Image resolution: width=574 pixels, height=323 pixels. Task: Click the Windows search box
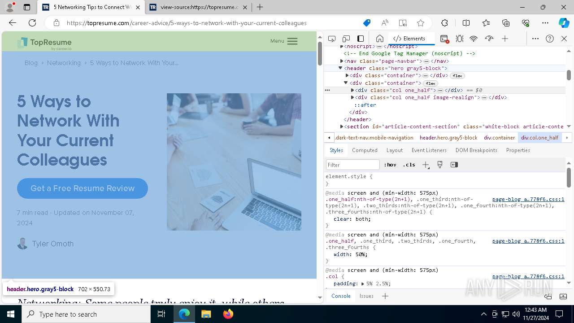click(86, 314)
